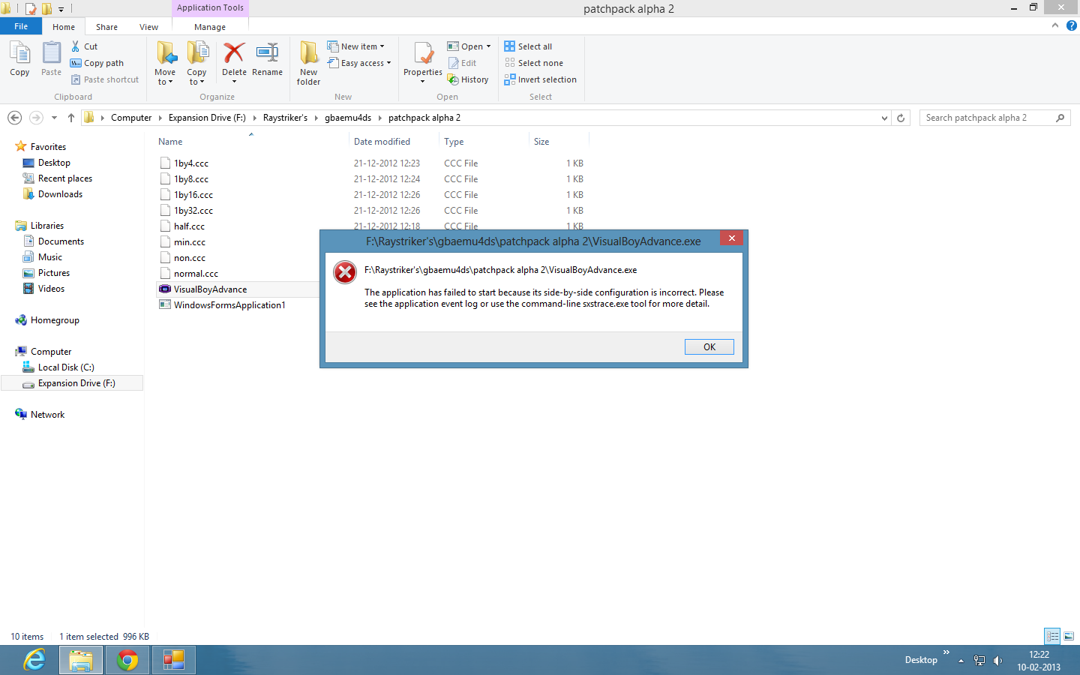
Task: Select the VisualBoyAdvance file
Action: (x=210, y=289)
